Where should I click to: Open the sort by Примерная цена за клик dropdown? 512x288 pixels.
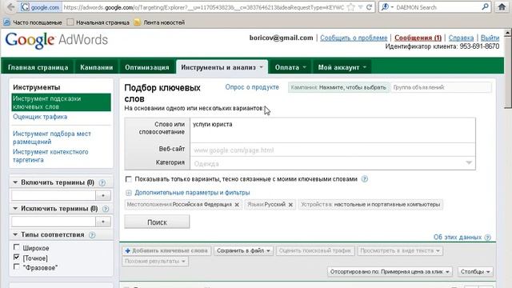(390, 272)
